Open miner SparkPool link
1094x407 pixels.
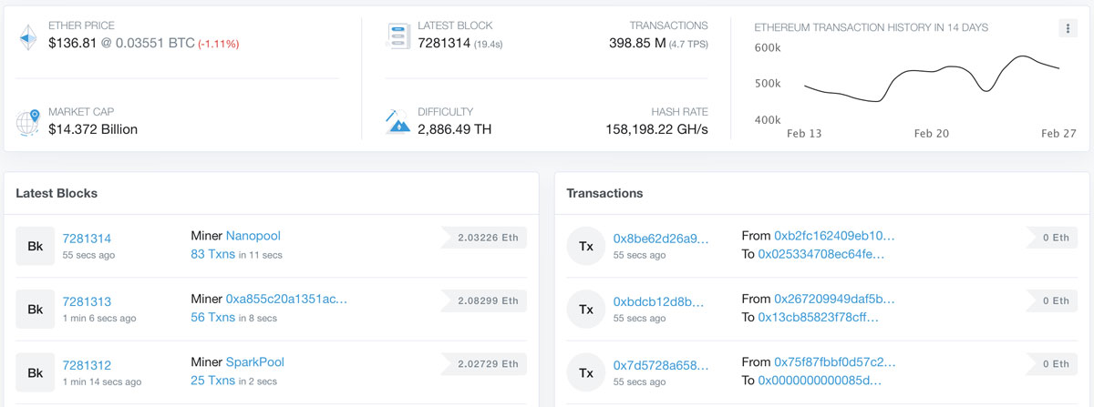tap(255, 361)
